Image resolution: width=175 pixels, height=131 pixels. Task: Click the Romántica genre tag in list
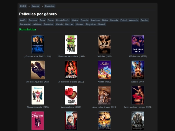coord(49,24)
